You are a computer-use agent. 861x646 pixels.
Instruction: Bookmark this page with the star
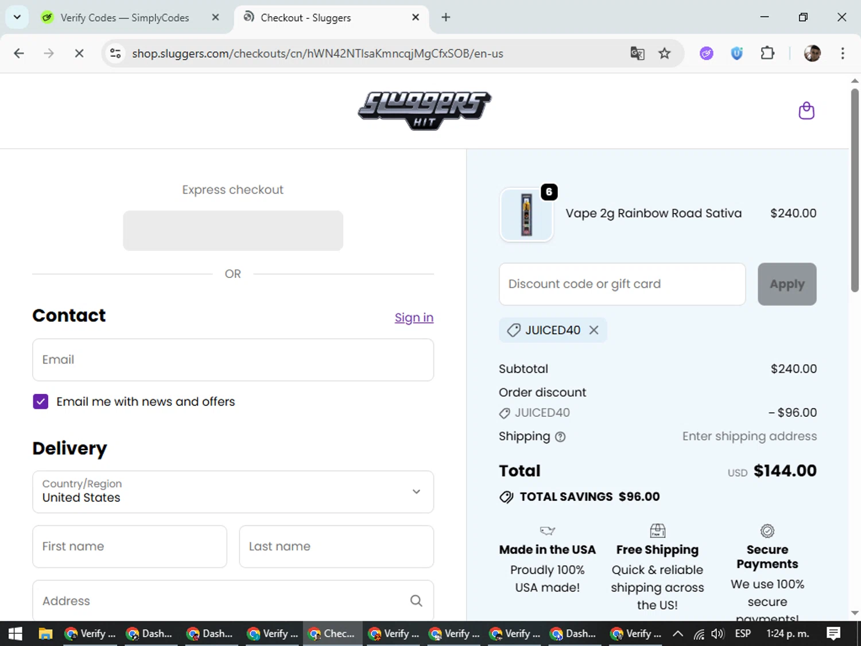(664, 53)
